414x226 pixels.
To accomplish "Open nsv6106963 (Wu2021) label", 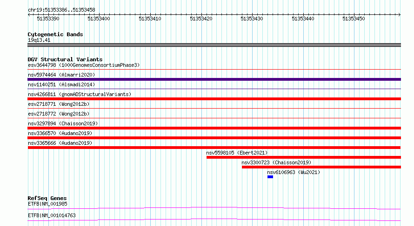I will [x=294, y=172].
